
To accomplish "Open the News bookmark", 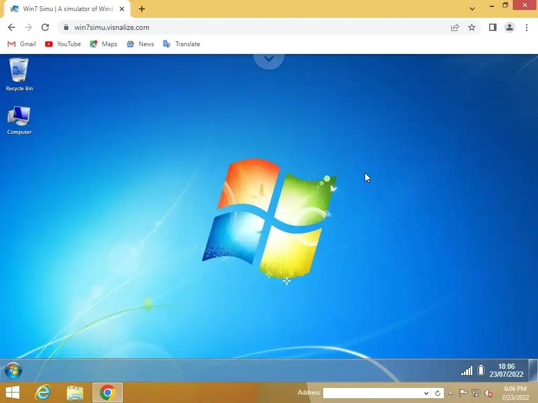I will pyautogui.click(x=140, y=44).
